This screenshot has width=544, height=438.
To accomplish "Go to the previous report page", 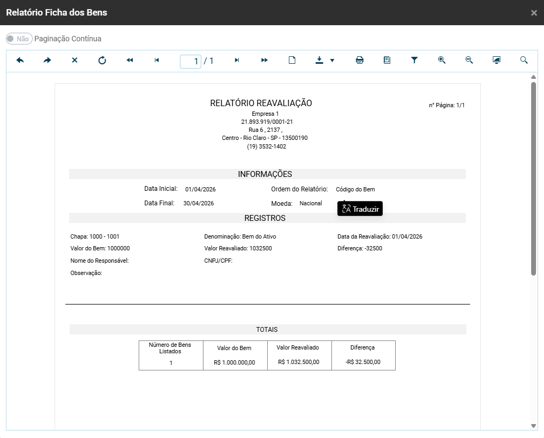I will click(x=157, y=61).
